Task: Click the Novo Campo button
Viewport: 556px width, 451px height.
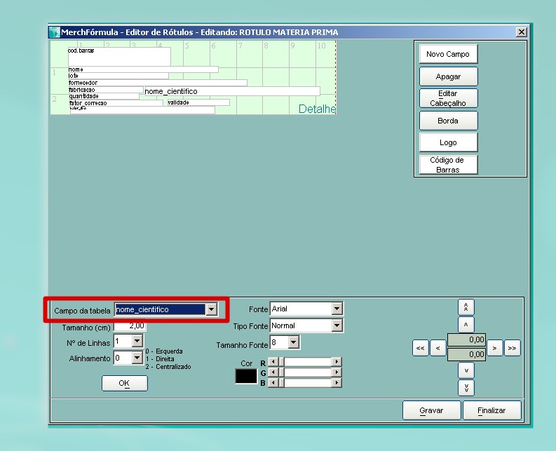Action: pos(448,54)
